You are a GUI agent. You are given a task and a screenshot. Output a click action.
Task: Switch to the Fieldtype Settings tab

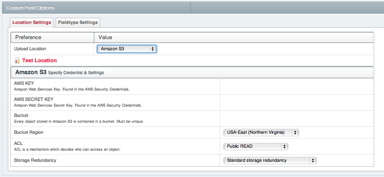pyautogui.click(x=78, y=22)
